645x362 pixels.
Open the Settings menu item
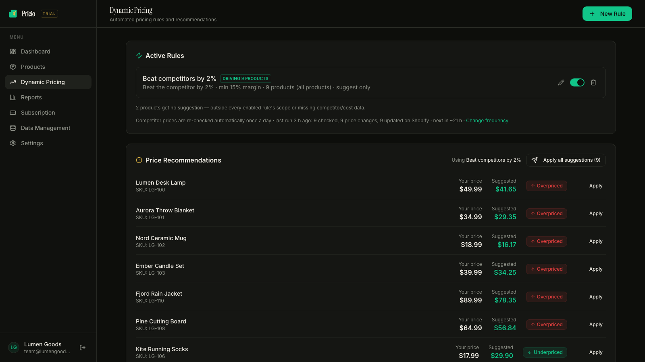pos(48,143)
